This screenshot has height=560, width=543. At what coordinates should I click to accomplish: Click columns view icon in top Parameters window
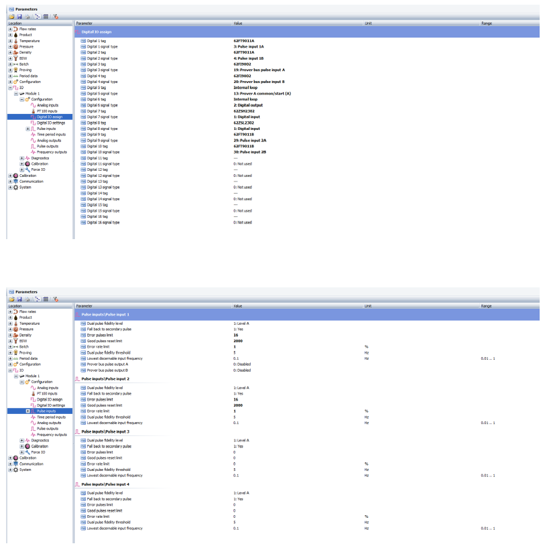point(46,17)
